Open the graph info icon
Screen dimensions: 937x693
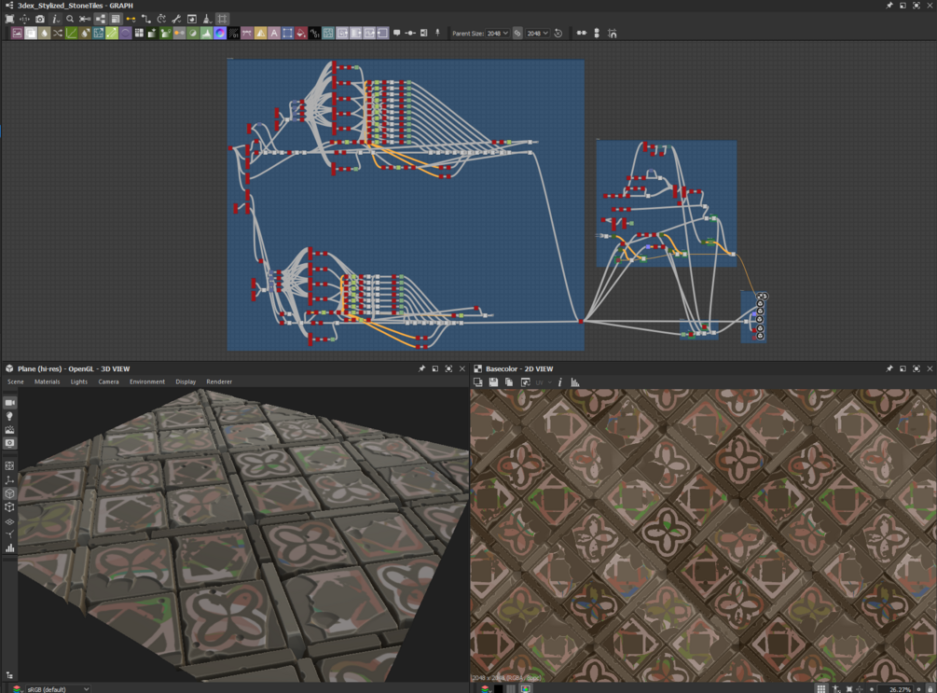(x=55, y=19)
